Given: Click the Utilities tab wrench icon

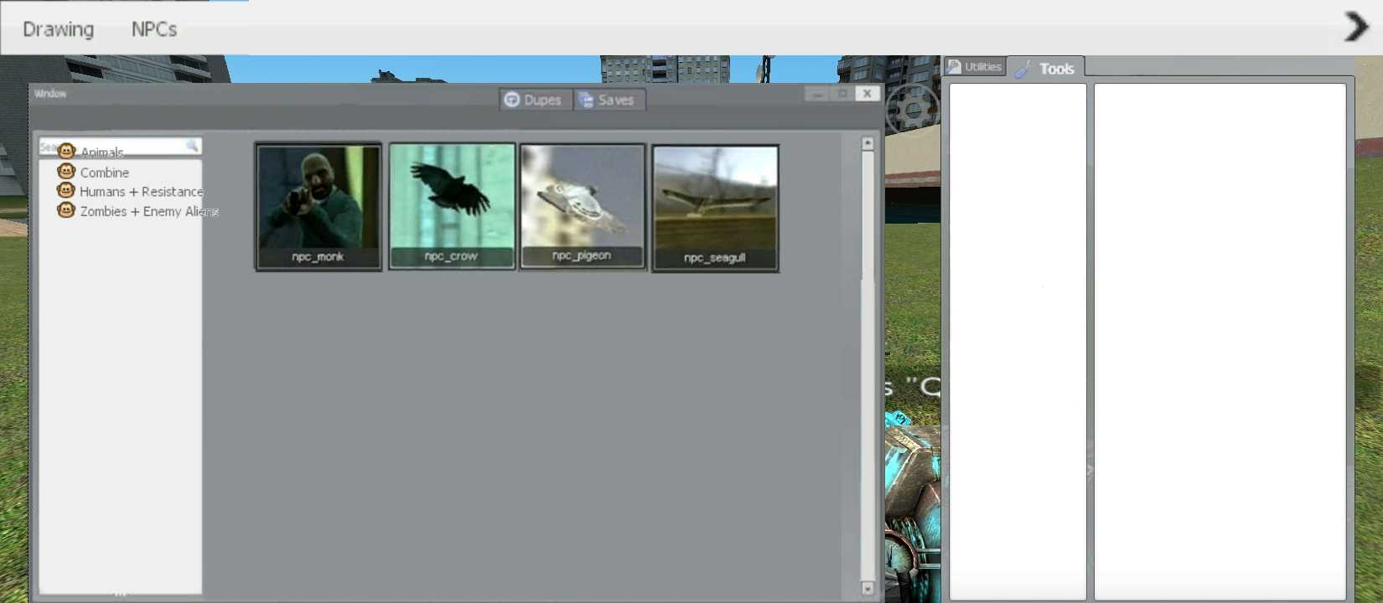Looking at the screenshot, I should [x=955, y=67].
